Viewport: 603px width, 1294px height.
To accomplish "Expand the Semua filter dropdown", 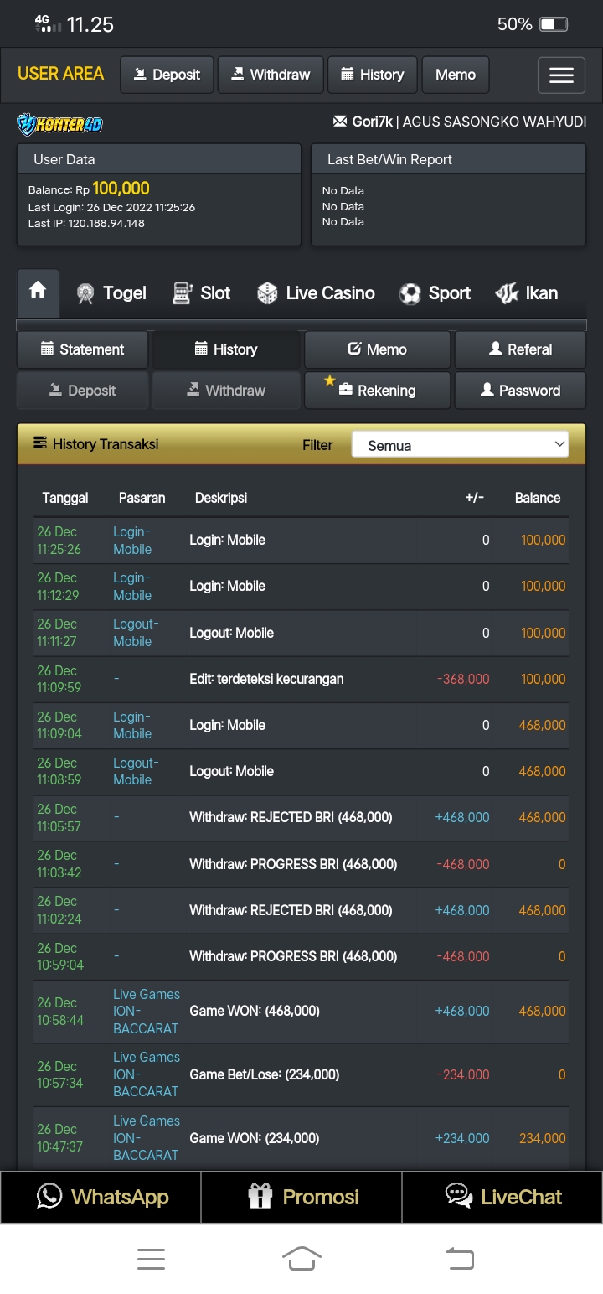I will coord(460,445).
